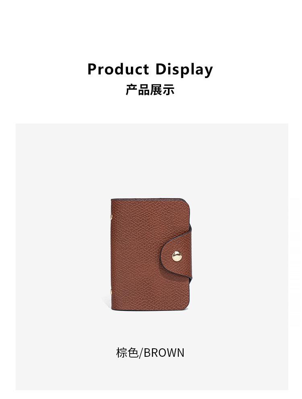Click the lower gold rivet on wallet's left edge
The height and width of the screenshot is (399, 302).
pyautogui.click(x=111, y=292)
